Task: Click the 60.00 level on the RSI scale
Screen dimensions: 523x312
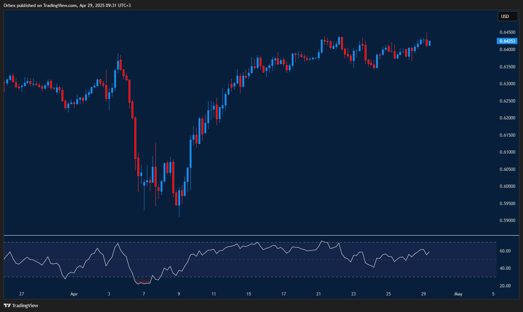Action: [x=505, y=250]
